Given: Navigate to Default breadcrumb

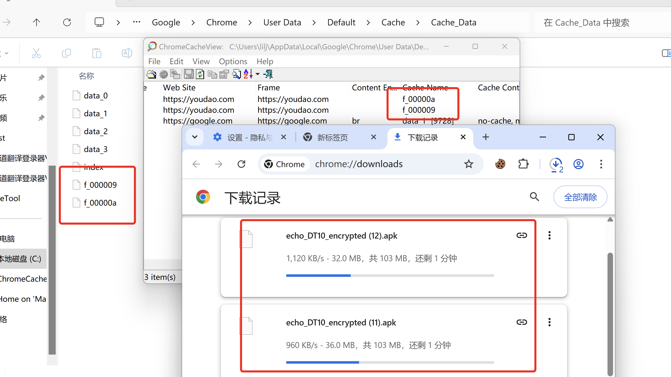Looking at the screenshot, I should coord(341,22).
